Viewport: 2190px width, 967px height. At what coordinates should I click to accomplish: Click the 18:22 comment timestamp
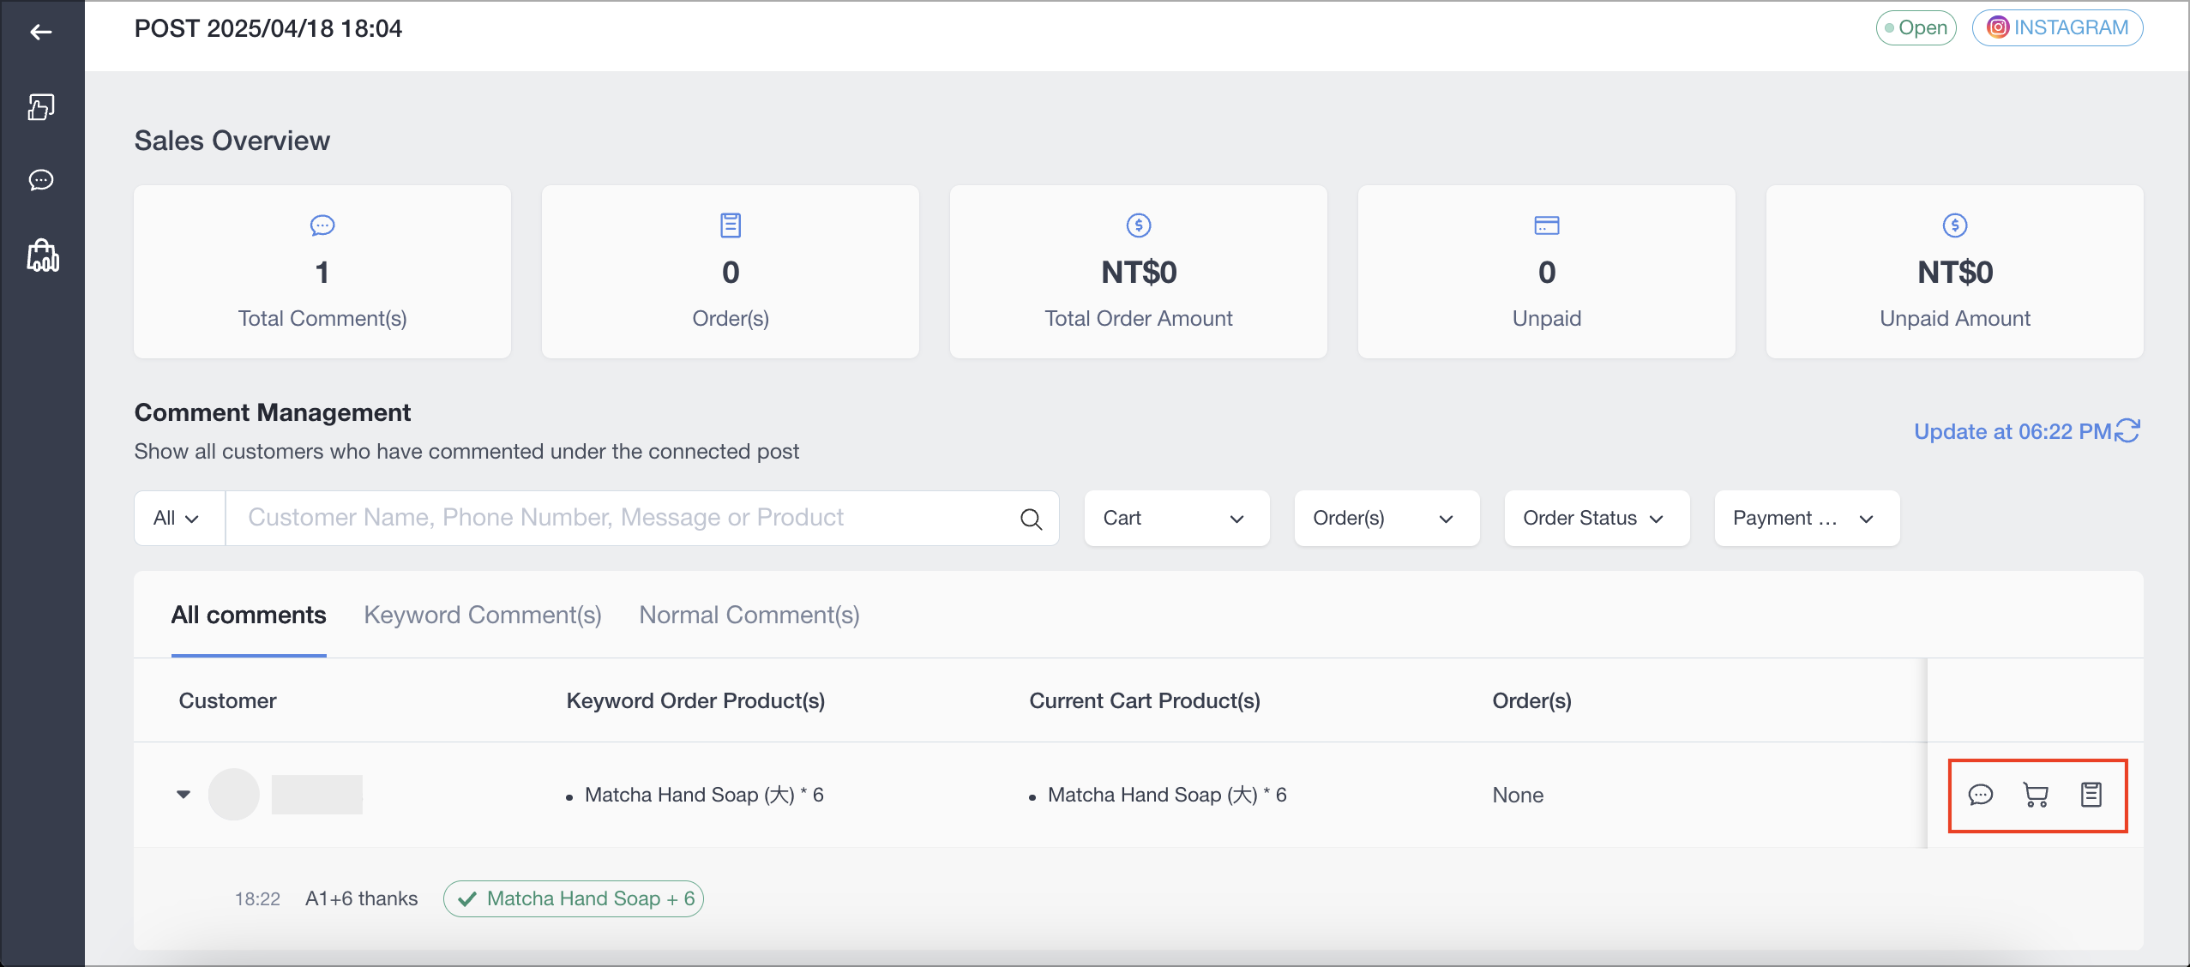coord(257,898)
